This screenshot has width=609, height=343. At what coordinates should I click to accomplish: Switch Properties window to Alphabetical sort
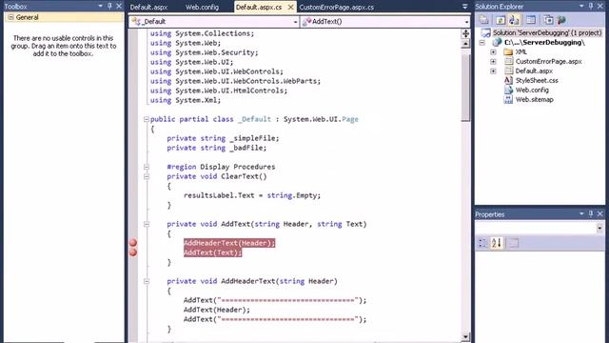tap(497, 243)
